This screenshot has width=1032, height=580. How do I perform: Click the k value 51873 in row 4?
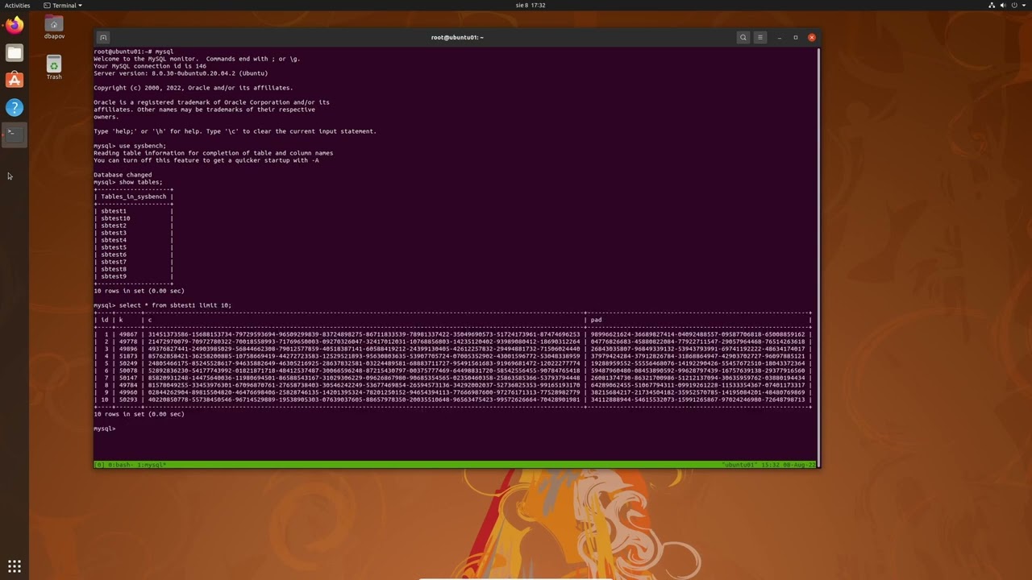coord(128,356)
